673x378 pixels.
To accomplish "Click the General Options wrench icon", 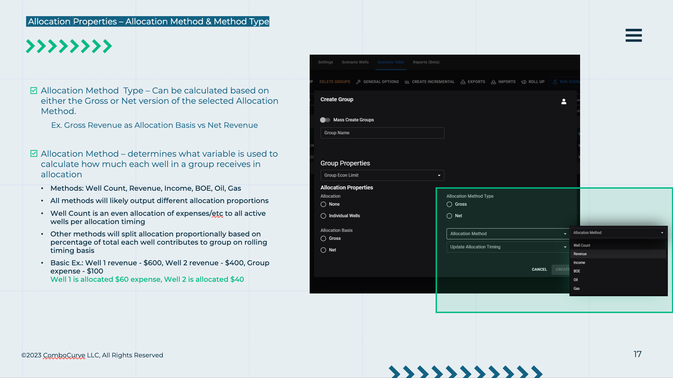I will [x=359, y=82].
